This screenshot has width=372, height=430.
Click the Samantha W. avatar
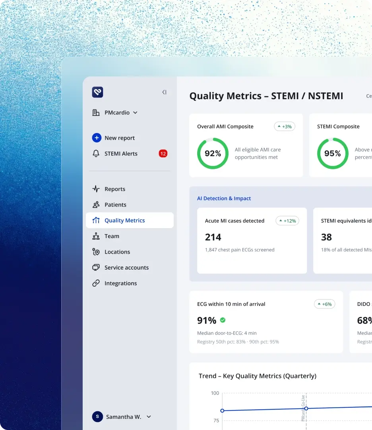[x=97, y=416]
